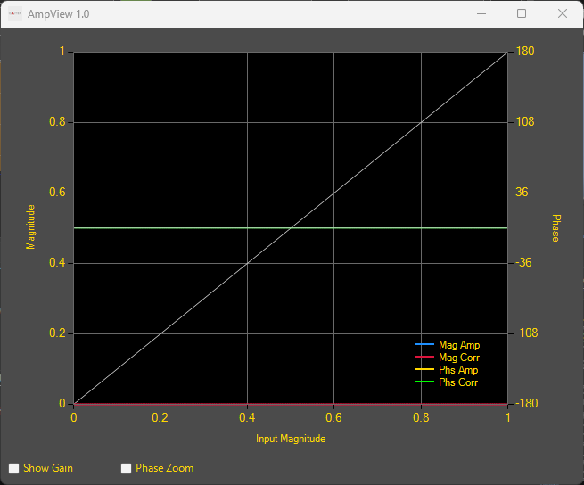
Task: Click the Phase axis title
Action: coord(555,228)
